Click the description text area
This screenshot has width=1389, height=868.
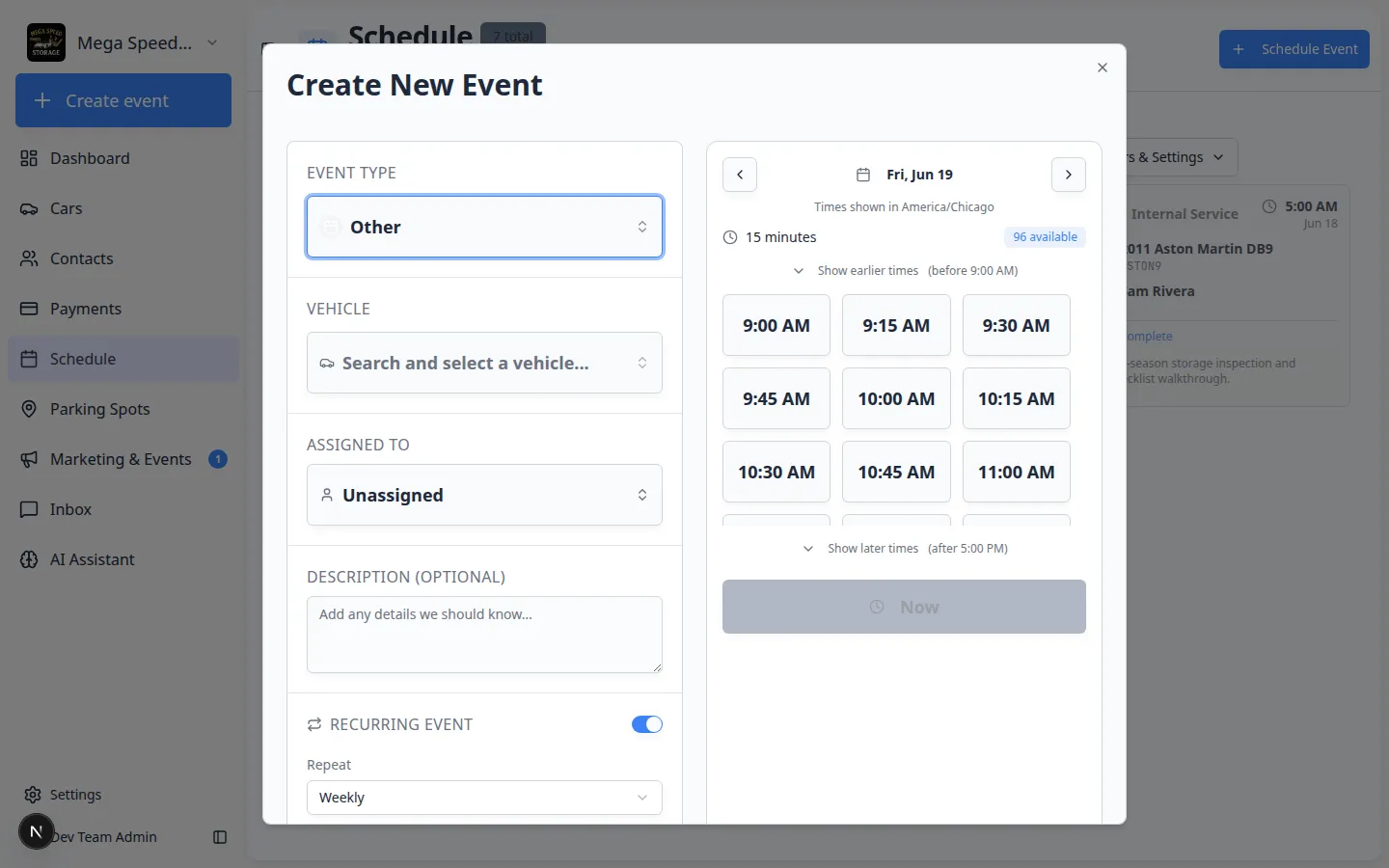(484, 635)
